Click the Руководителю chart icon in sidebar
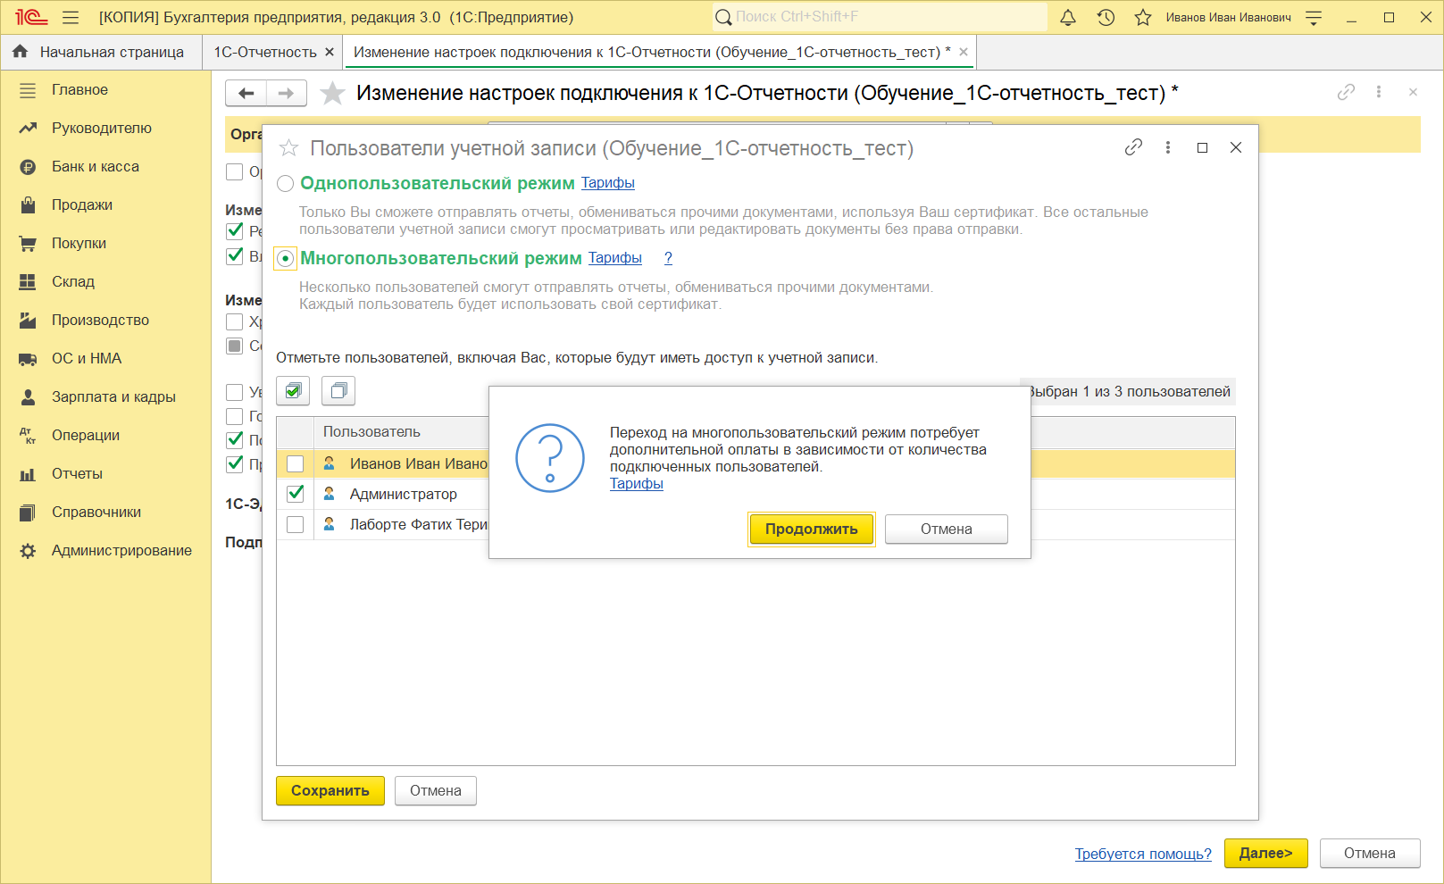The image size is (1444, 884). (x=28, y=128)
